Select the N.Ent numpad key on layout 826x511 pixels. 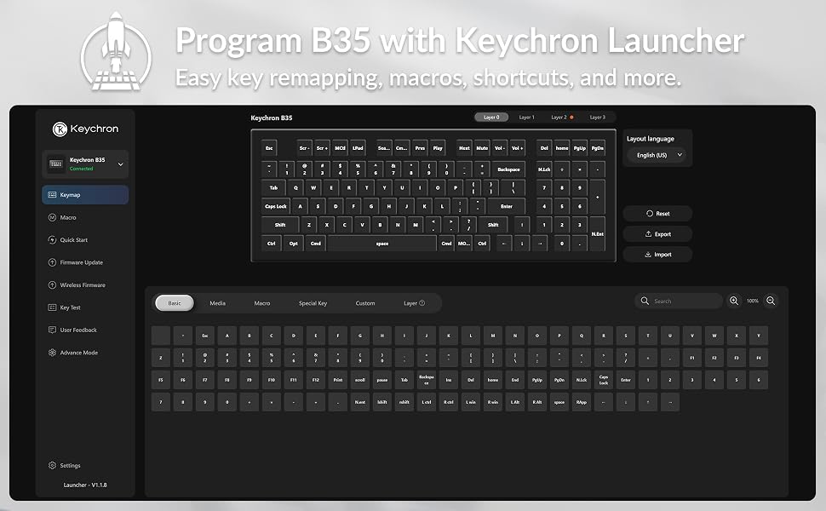[x=598, y=234]
